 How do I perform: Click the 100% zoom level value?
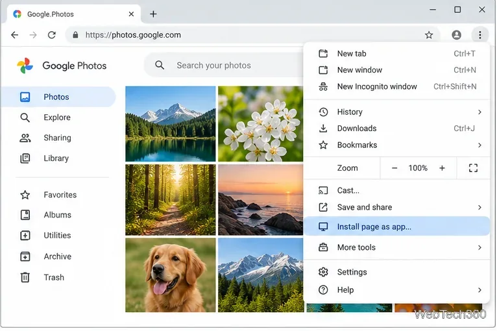click(x=418, y=168)
